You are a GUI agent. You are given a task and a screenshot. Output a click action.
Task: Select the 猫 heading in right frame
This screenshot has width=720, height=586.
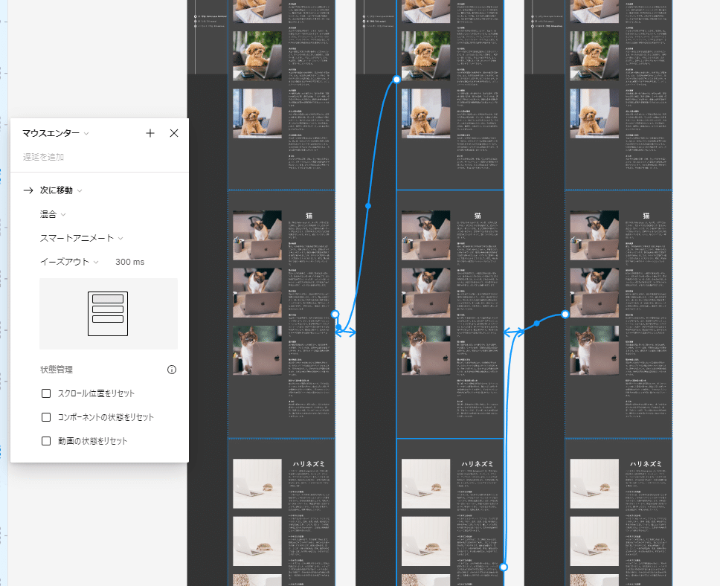[646, 216]
